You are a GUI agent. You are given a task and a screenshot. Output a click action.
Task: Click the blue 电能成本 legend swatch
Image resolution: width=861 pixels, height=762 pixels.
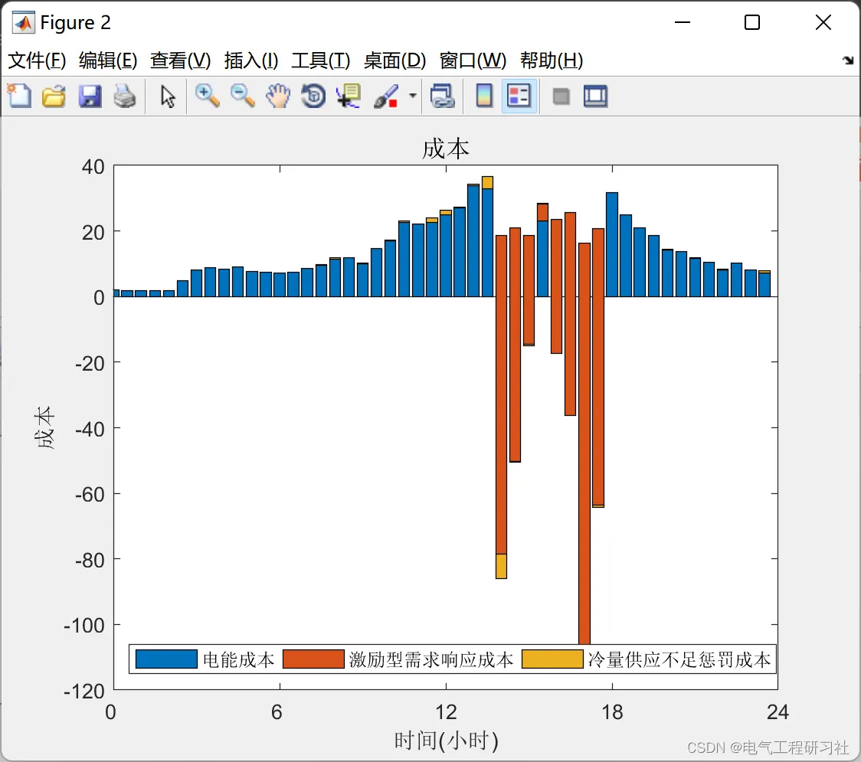(166, 659)
